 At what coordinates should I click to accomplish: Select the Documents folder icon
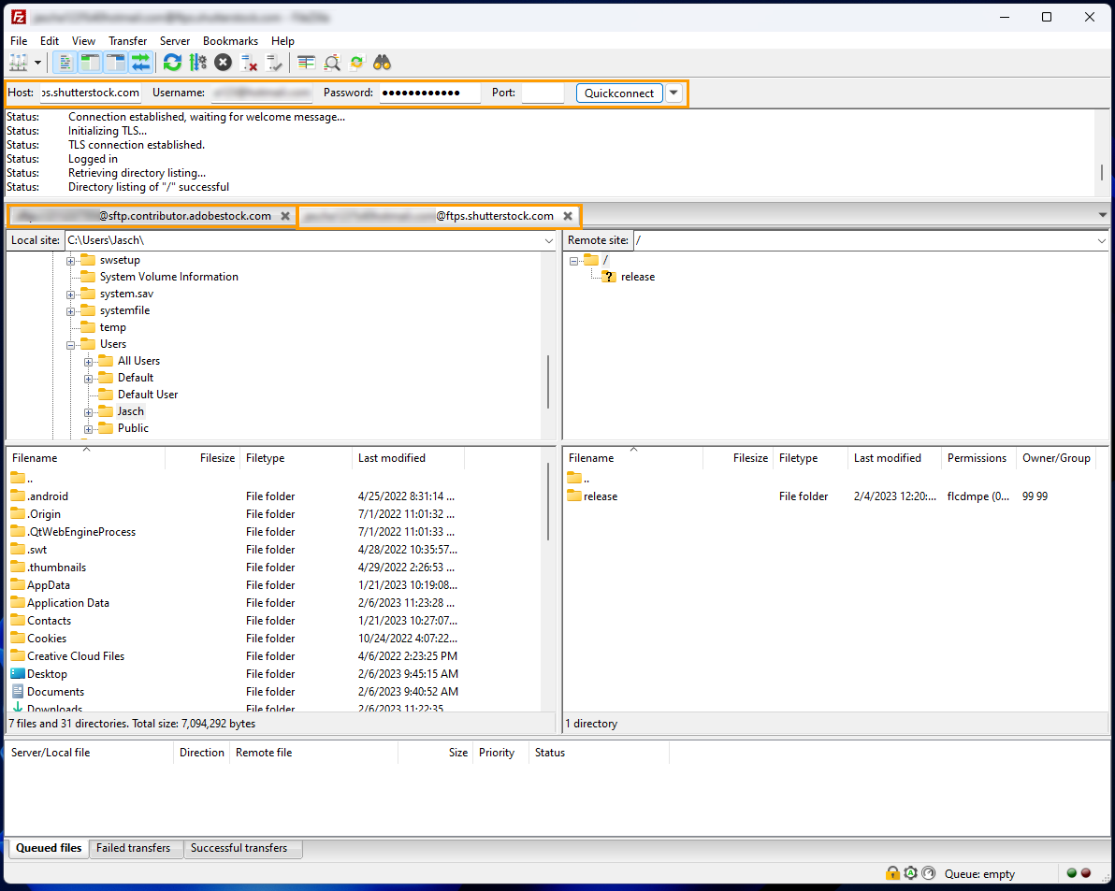tap(18, 691)
